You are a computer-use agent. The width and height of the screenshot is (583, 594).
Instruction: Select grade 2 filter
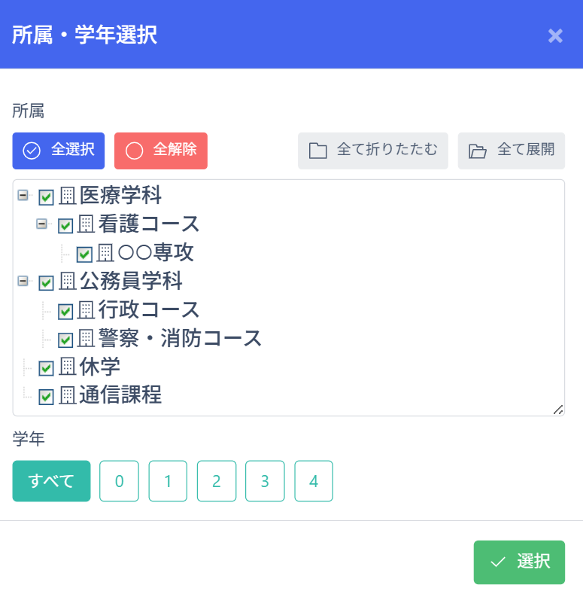tap(217, 481)
